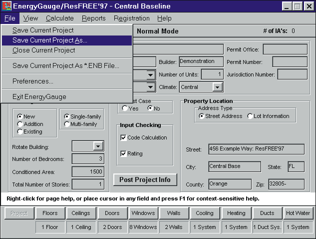Click the Floors button
Image resolution: width=316 pixels, height=239 pixels.
click(x=50, y=213)
